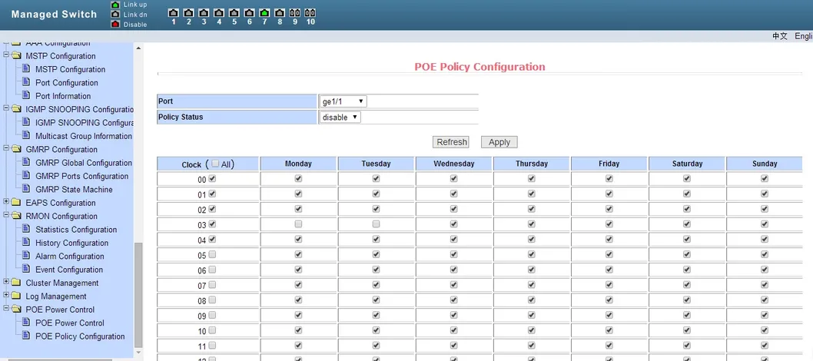Image resolution: width=813 pixels, height=361 pixels.
Task: Click the RMON Configuration folder icon
Action: coord(16,216)
